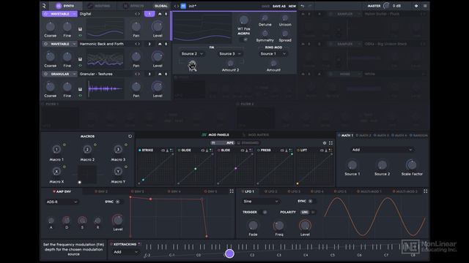Viewport: 469px width, 263px height.
Task: Open oscillator 2 WAVETABLE type dropdown
Action: point(62,44)
